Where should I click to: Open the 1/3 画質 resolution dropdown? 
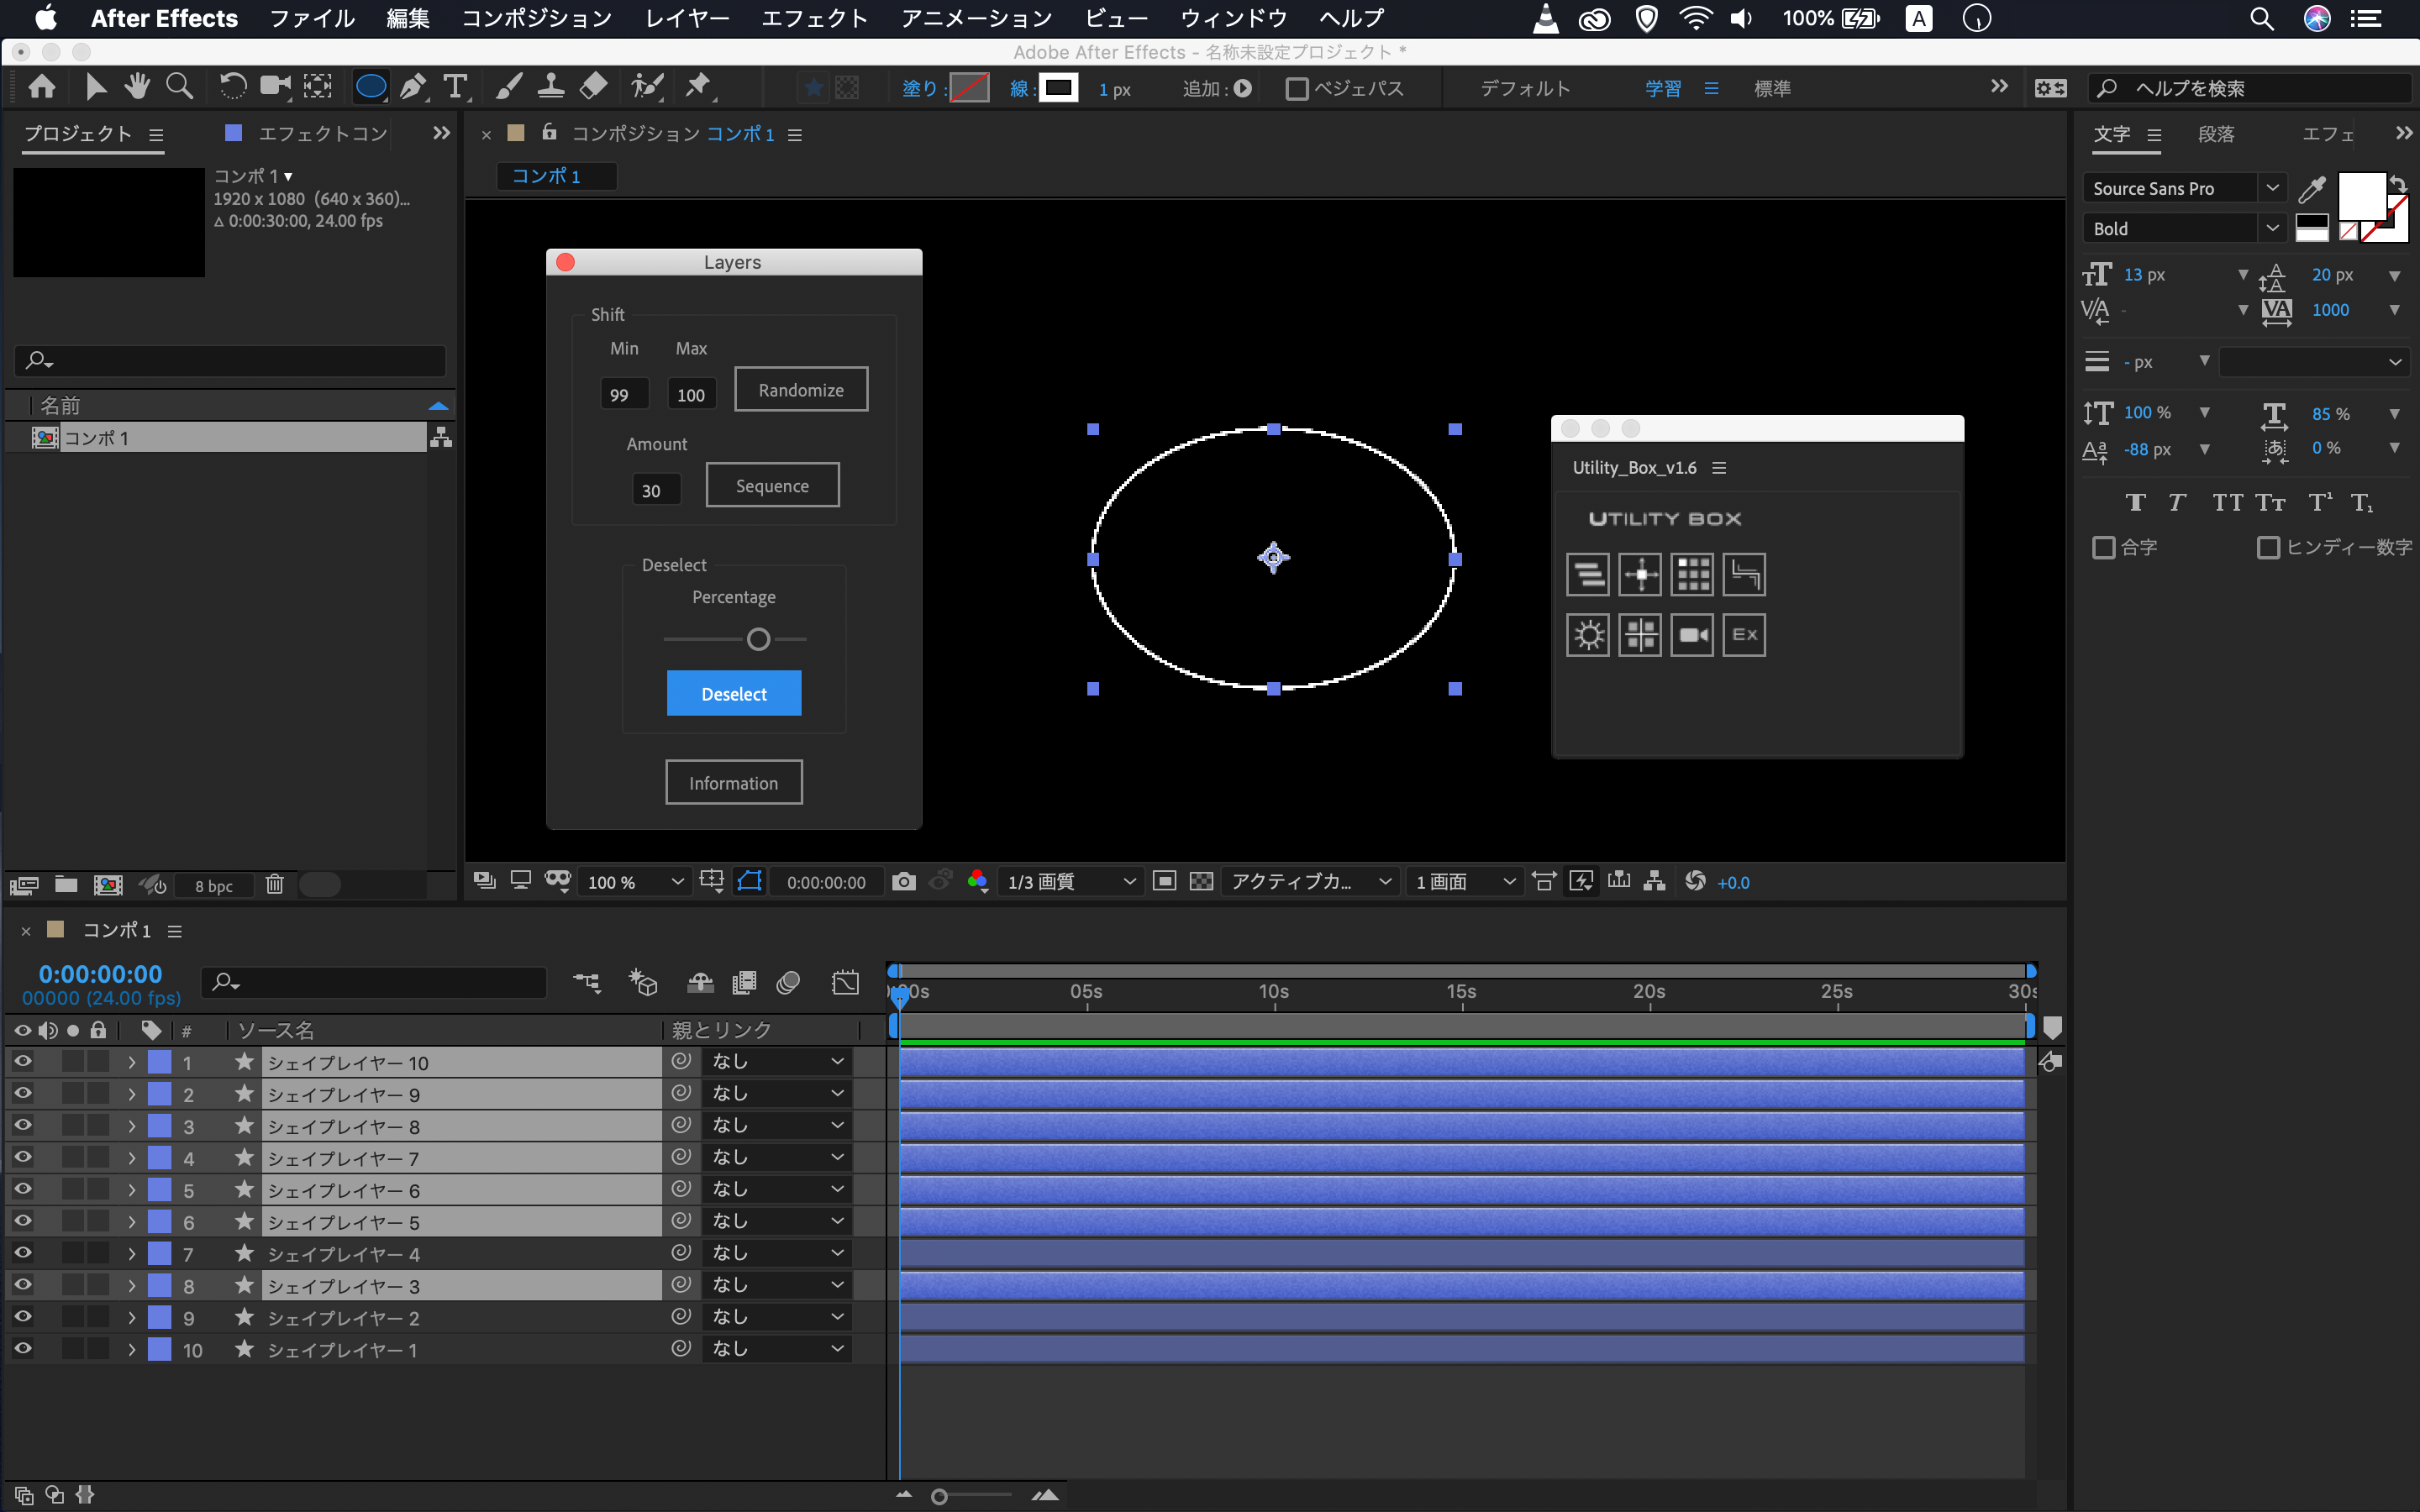pyautogui.click(x=1070, y=882)
